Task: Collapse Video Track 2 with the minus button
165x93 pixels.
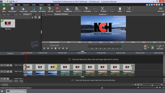Action: click(x=2, y=65)
